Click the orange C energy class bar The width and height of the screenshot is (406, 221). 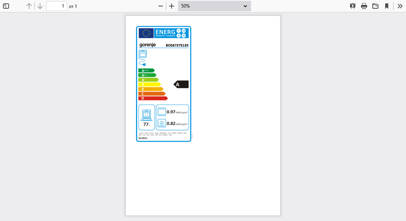tap(152, 94)
